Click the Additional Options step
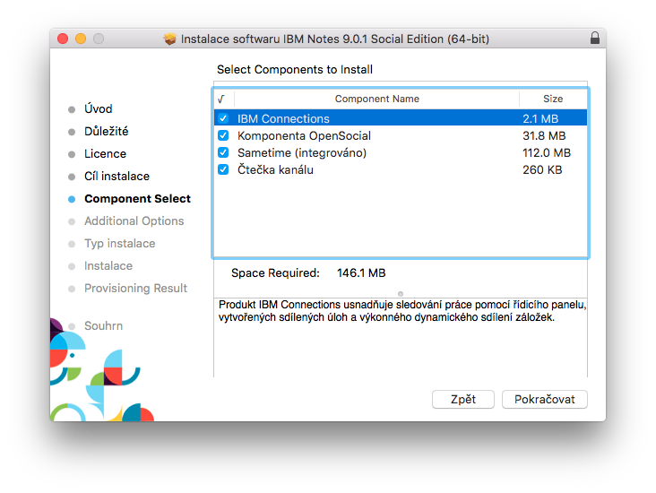The width and height of the screenshot is (656, 493). [134, 221]
